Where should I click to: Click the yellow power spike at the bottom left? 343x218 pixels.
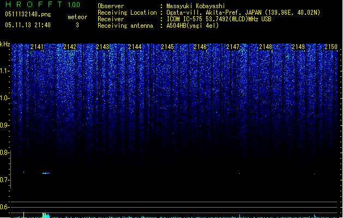point(23,215)
